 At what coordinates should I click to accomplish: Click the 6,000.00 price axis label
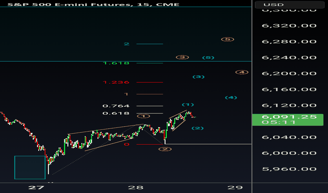coord(289,153)
